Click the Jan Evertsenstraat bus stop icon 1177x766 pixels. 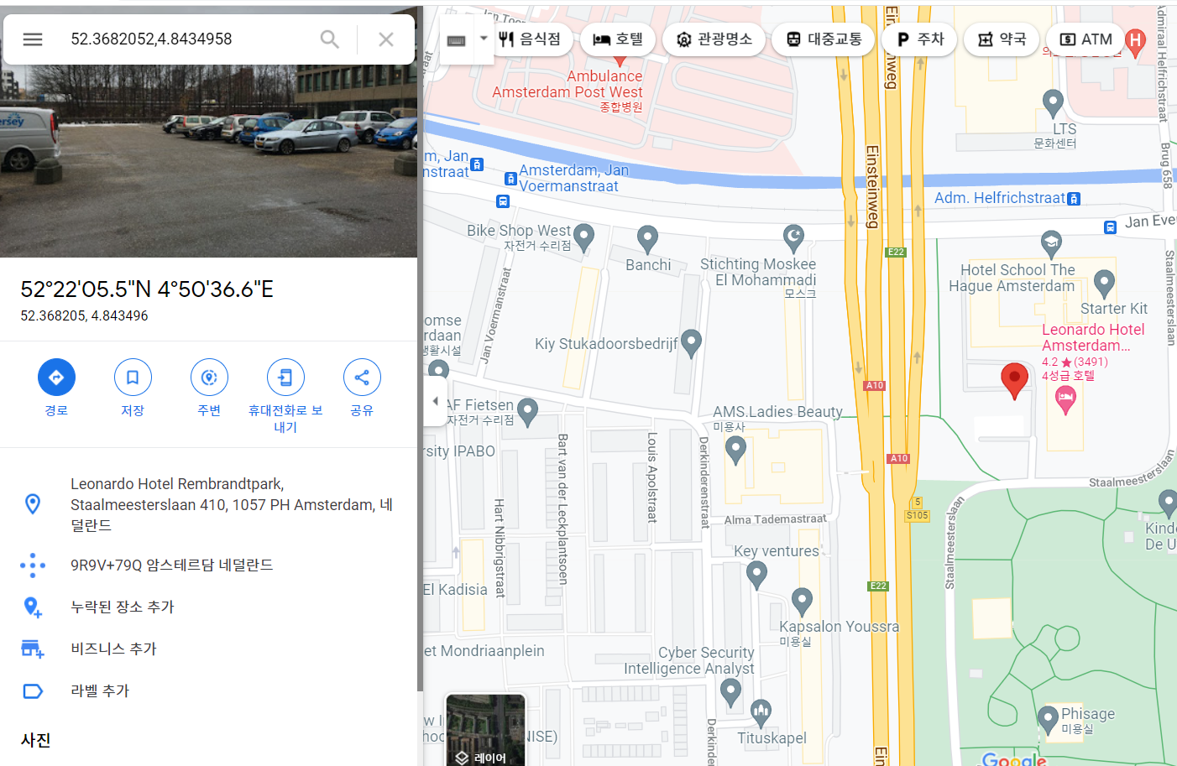coord(1110,227)
